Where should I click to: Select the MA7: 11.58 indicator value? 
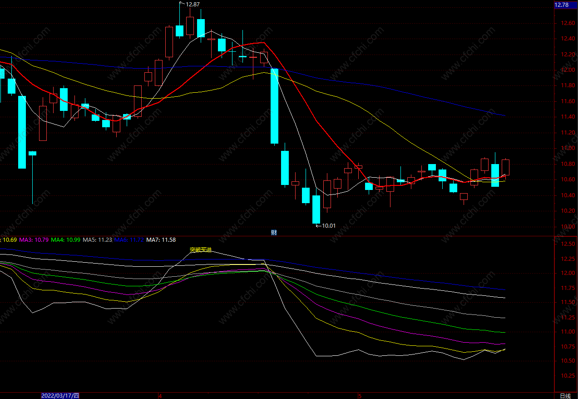[x=161, y=239]
